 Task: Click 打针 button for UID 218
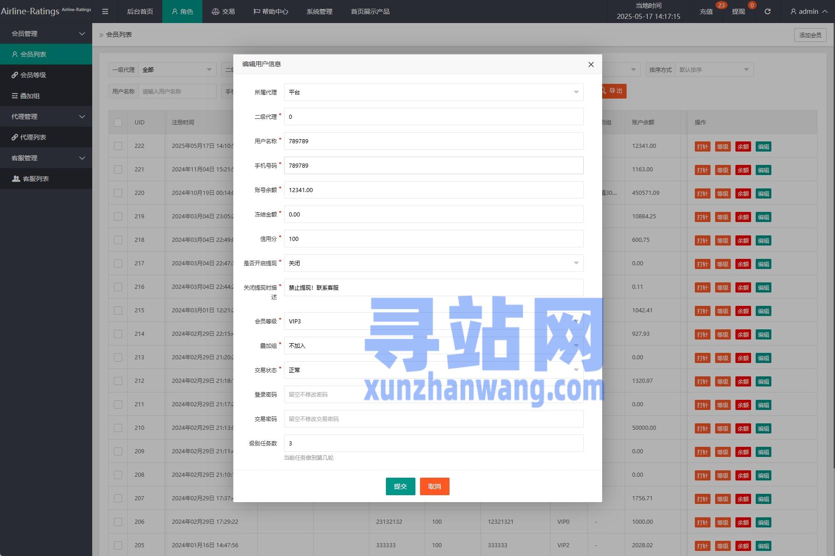tap(702, 241)
